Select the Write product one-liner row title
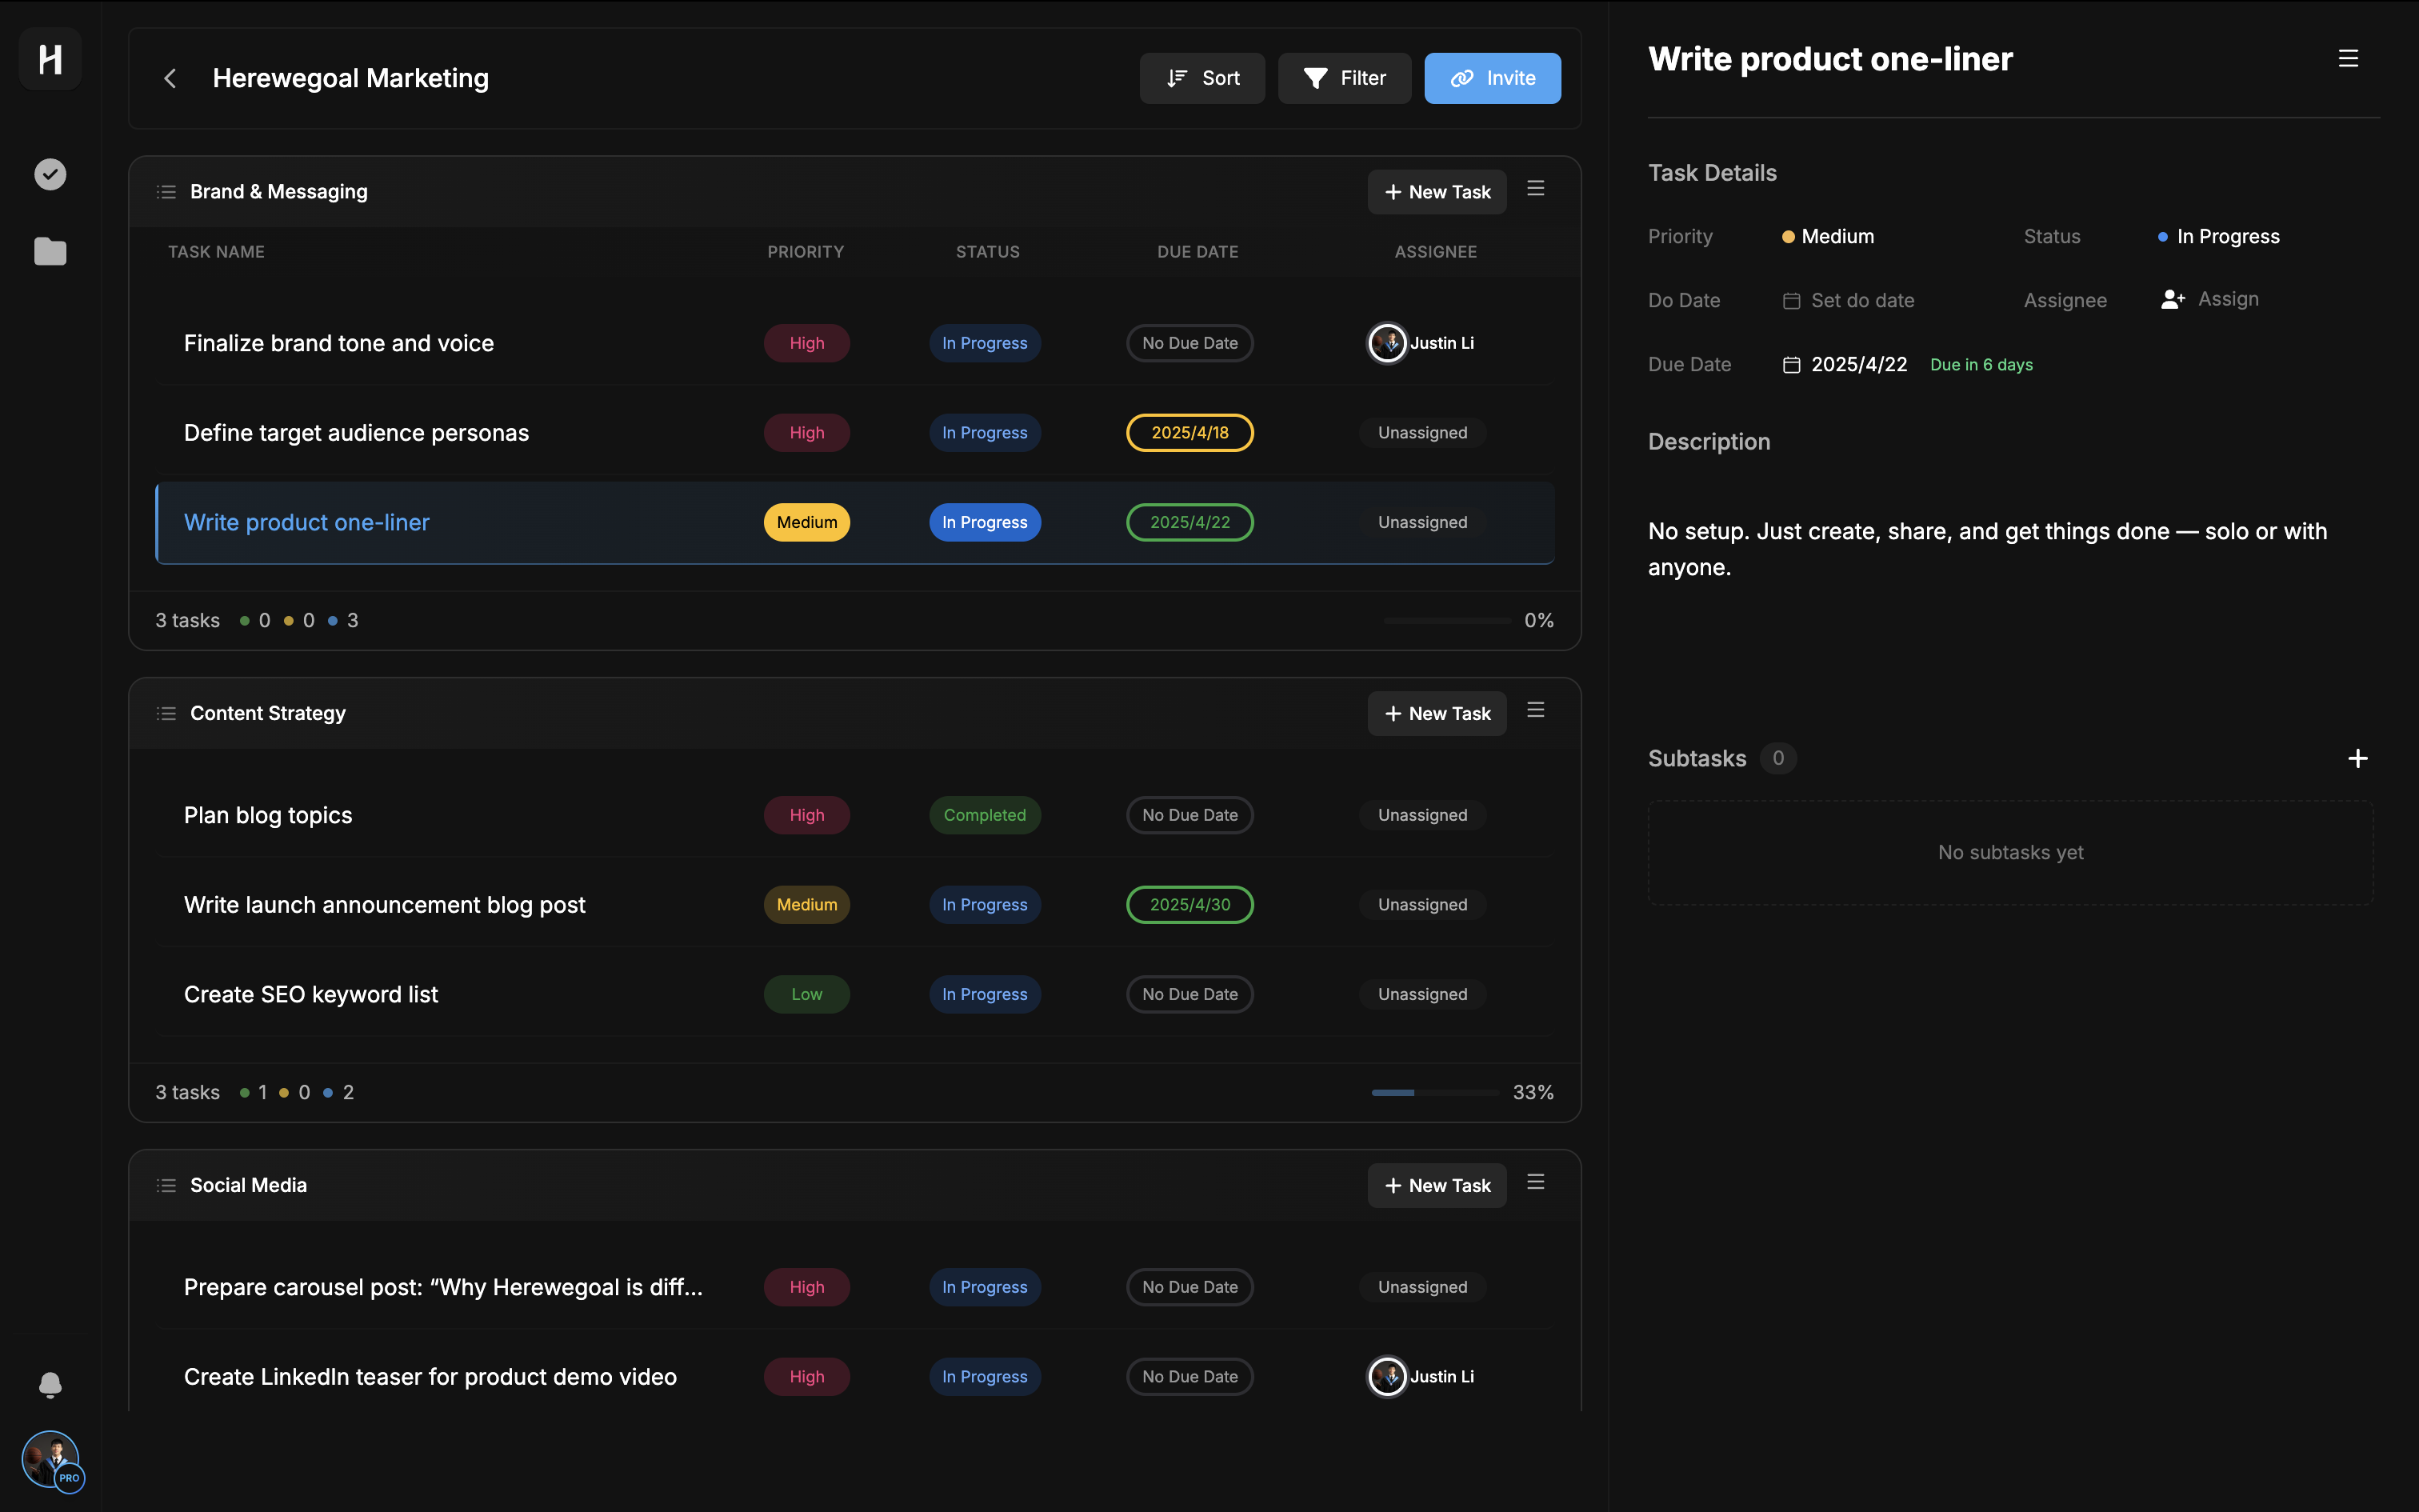 coord(306,523)
